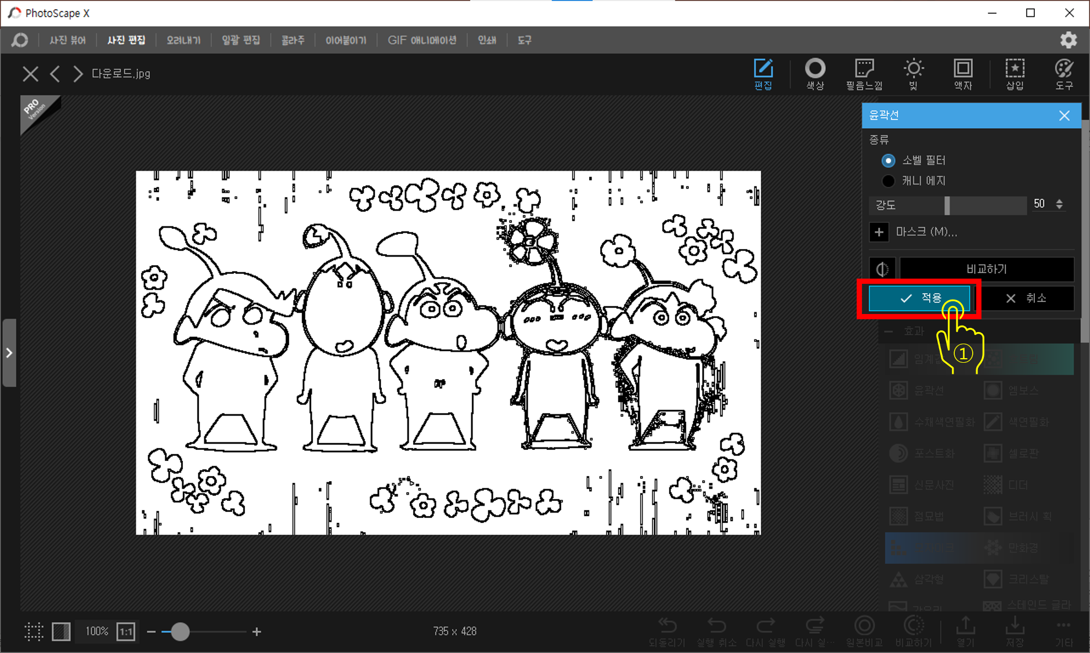
Task: Click the 다운로드.jpg filename
Action: click(x=121, y=74)
